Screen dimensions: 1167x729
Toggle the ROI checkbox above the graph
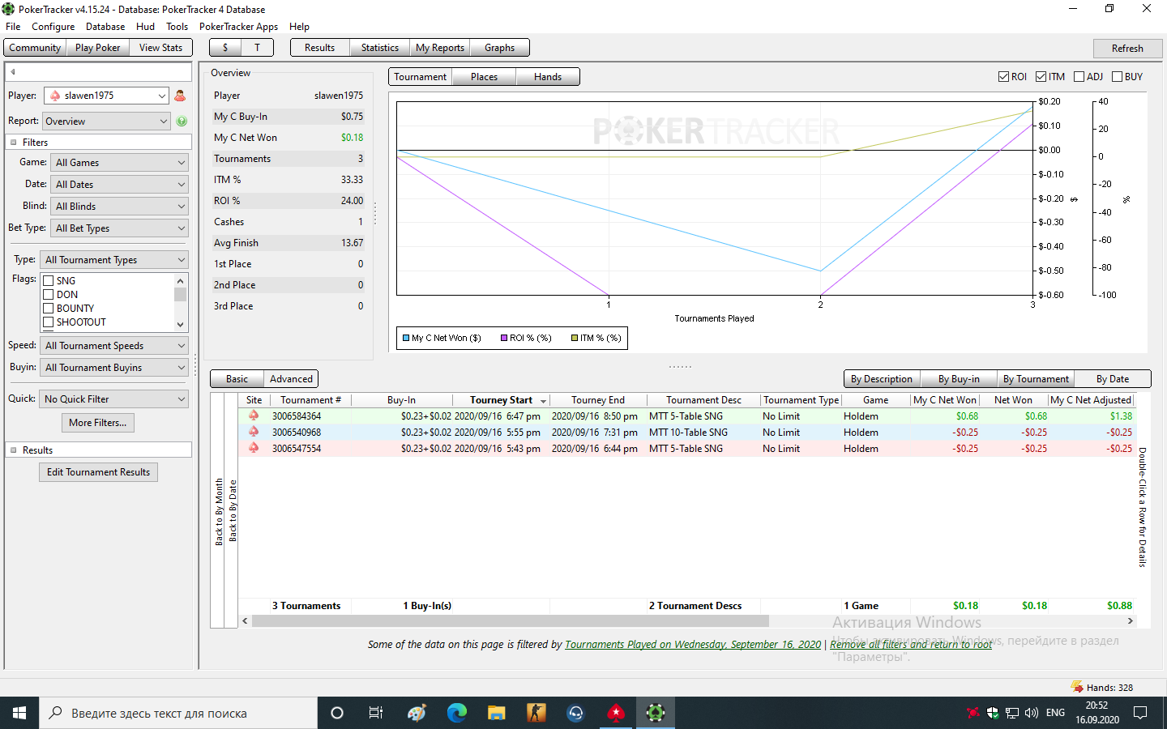click(1004, 77)
